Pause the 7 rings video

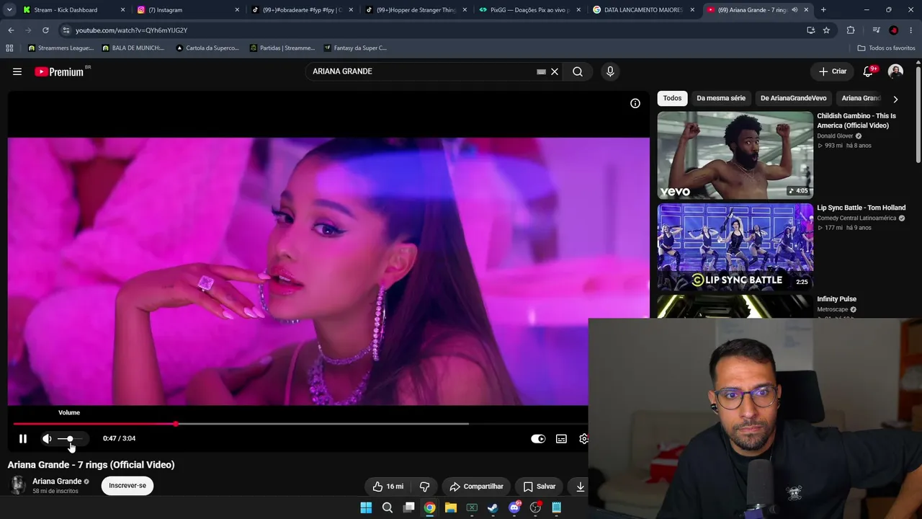[23, 438]
